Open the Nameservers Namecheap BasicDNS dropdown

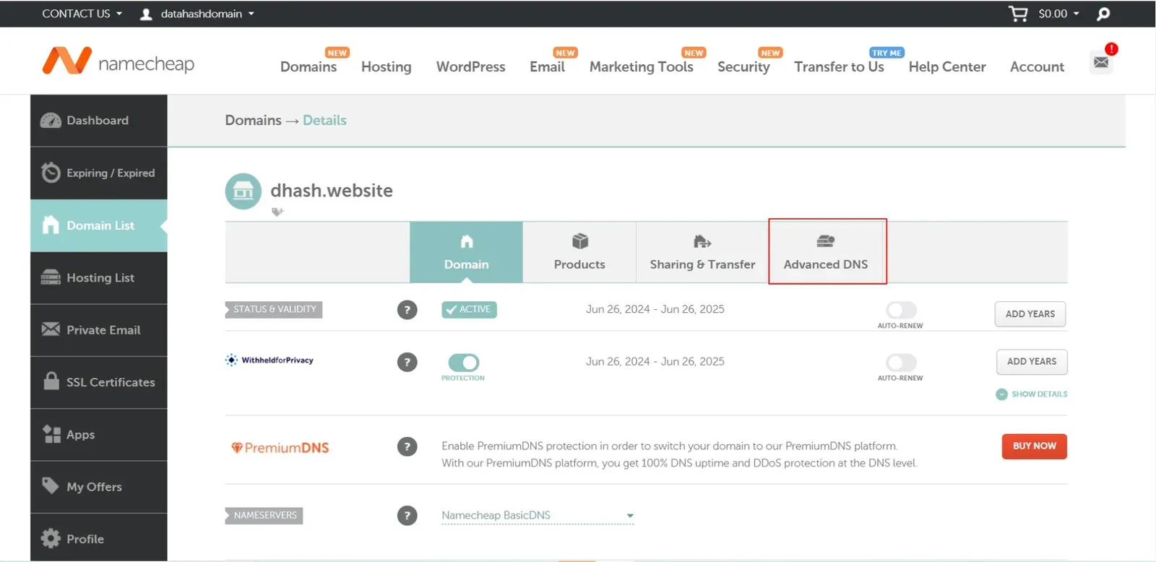(538, 515)
